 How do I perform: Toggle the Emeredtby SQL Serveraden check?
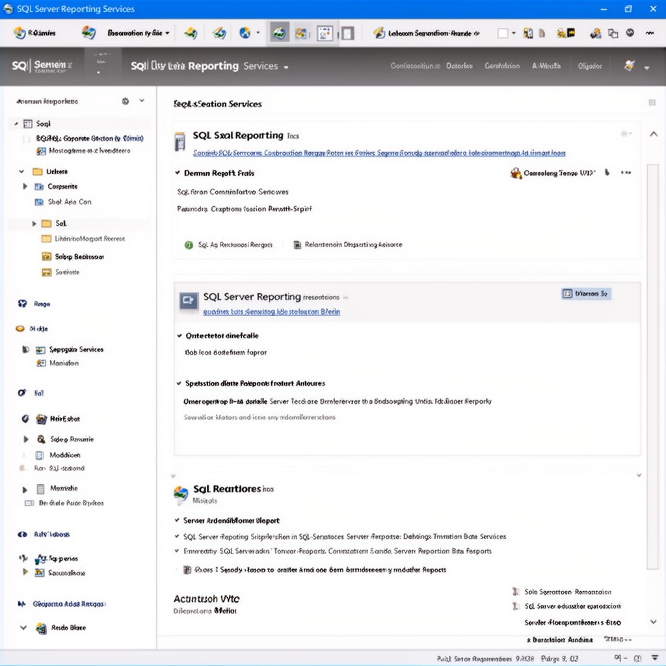coord(177,551)
